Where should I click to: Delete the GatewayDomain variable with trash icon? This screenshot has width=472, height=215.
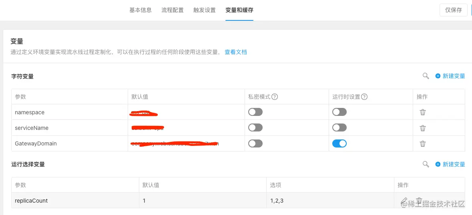click(423, 143)
